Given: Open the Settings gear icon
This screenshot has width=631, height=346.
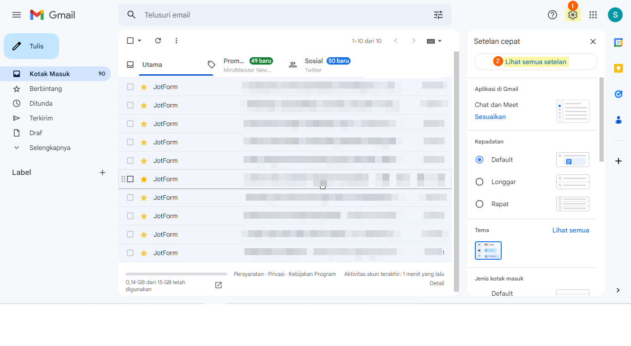Looking at the screenshot, I should tap(573, 15).
